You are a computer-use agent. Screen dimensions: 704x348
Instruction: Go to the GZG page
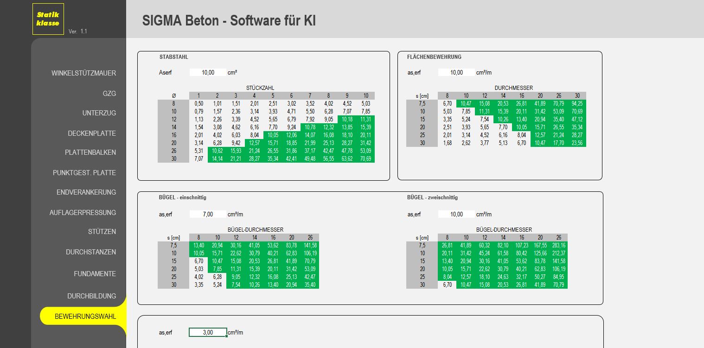[x=109, y=94]
